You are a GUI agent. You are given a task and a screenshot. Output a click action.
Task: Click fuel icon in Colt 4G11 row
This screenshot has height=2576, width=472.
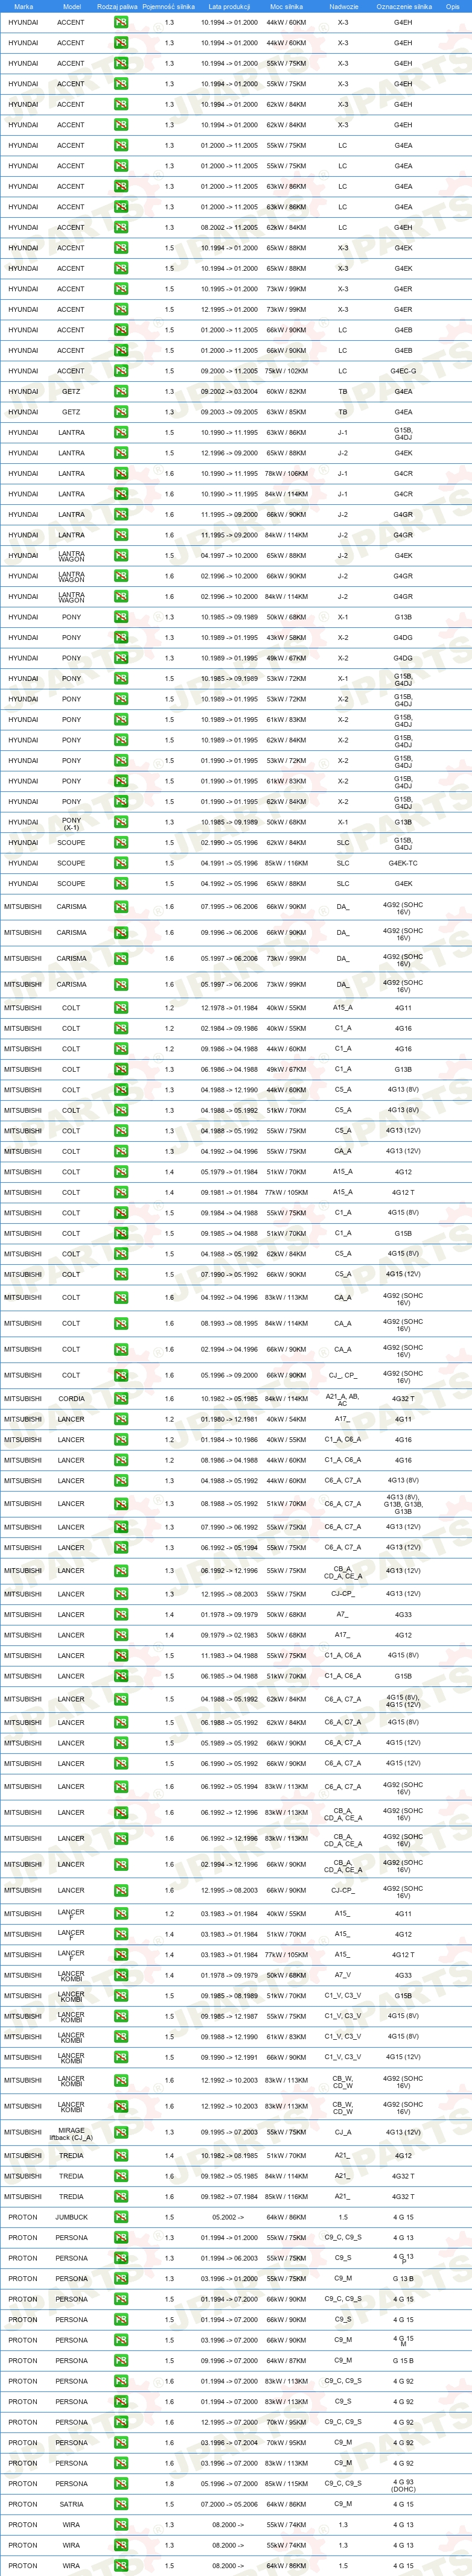[x=121, y=1008]
